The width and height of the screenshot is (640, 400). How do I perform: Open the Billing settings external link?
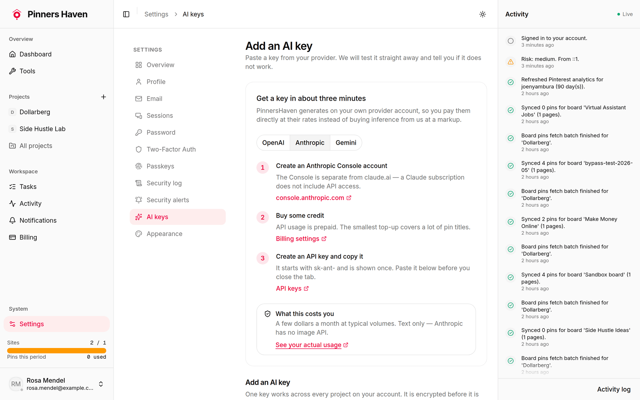301,239
